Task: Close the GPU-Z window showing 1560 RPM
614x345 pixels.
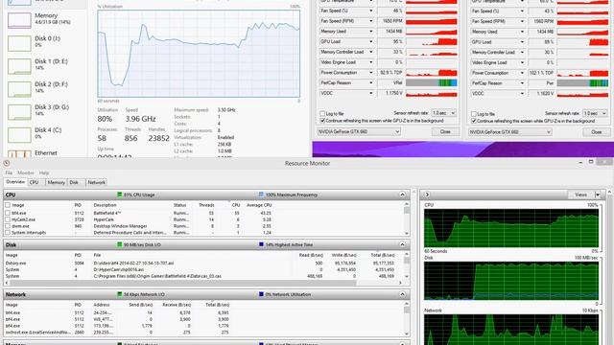Action: pos(597,132)
